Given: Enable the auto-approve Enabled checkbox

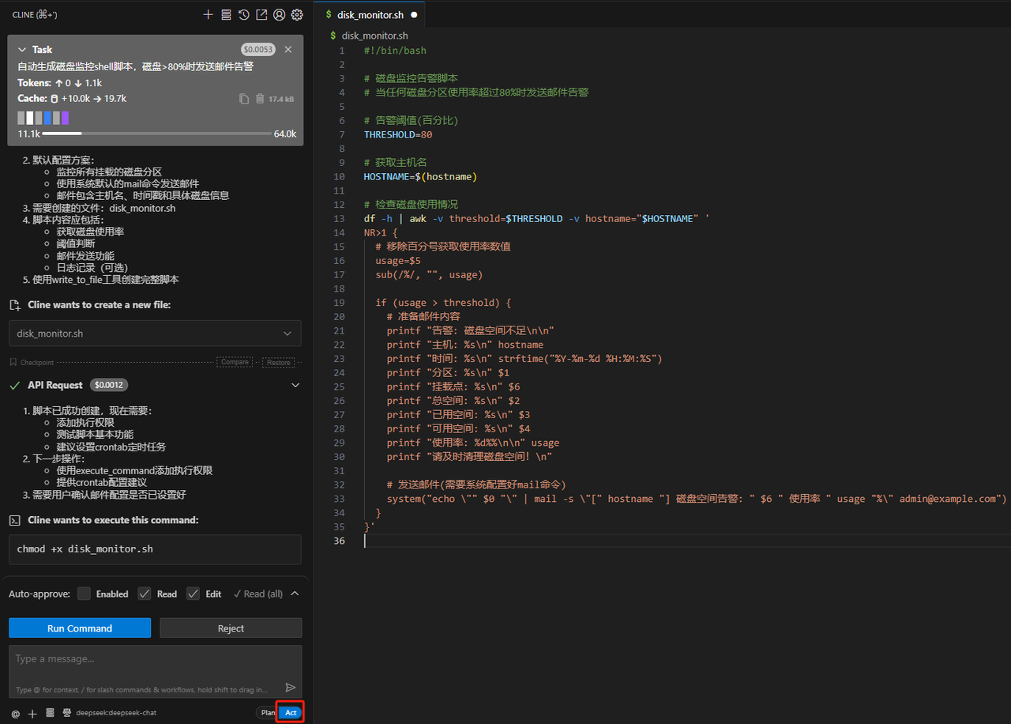Looking at the screenshot, I should [84, 594].
